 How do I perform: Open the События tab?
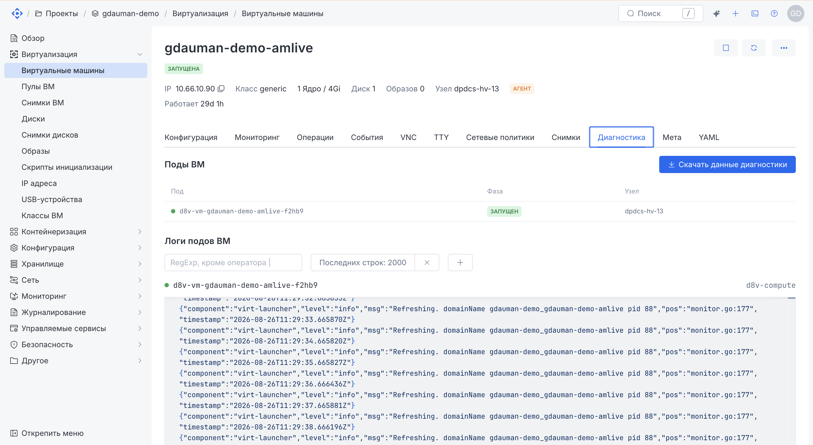pyautogui.click(x=367, y=137)
